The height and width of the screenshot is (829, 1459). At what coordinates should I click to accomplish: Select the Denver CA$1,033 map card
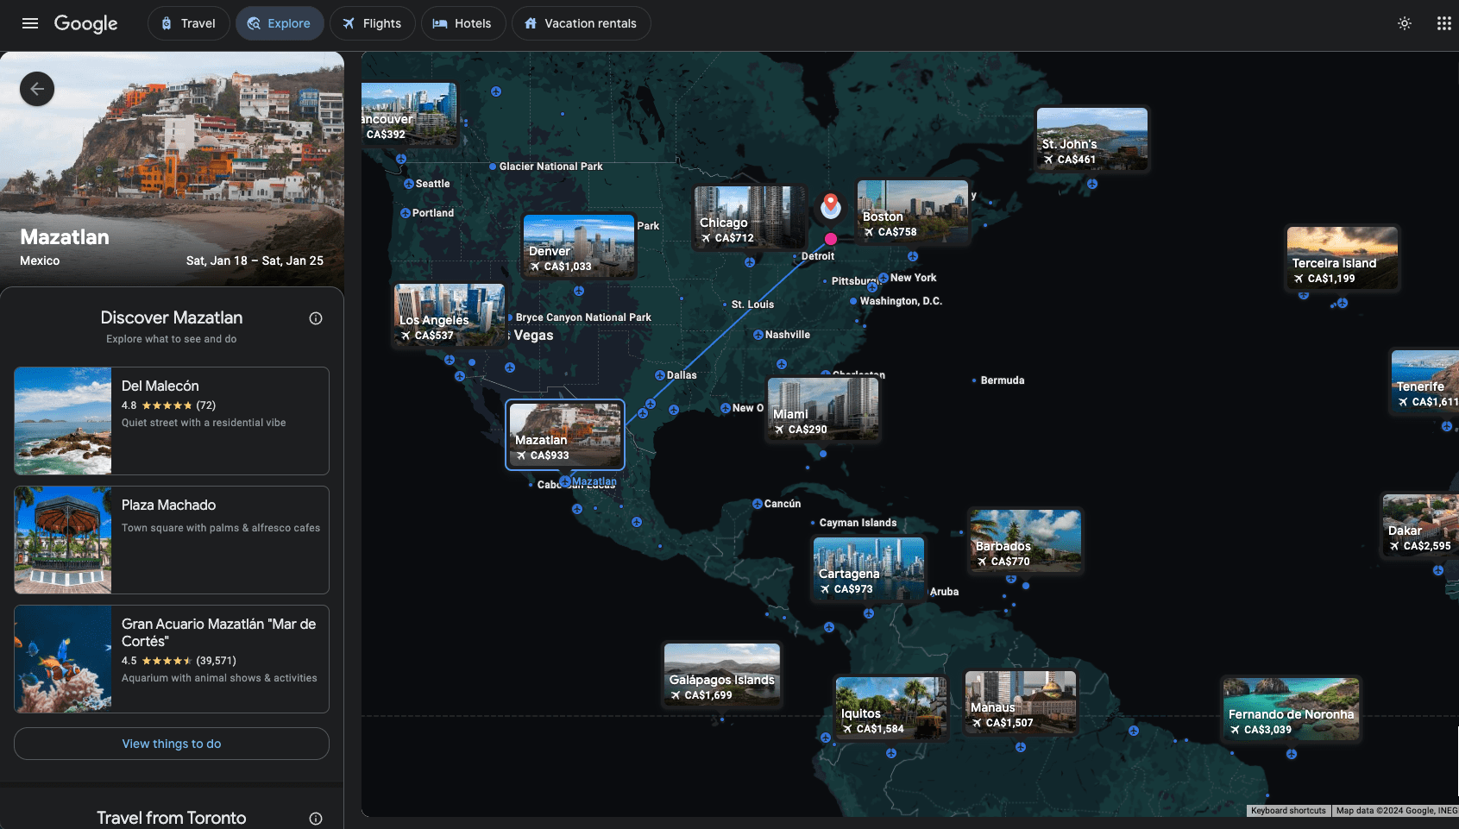pos(579,246)
